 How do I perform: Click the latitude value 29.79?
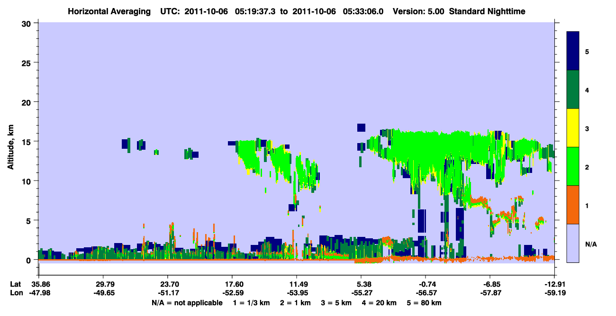(103, 284)
